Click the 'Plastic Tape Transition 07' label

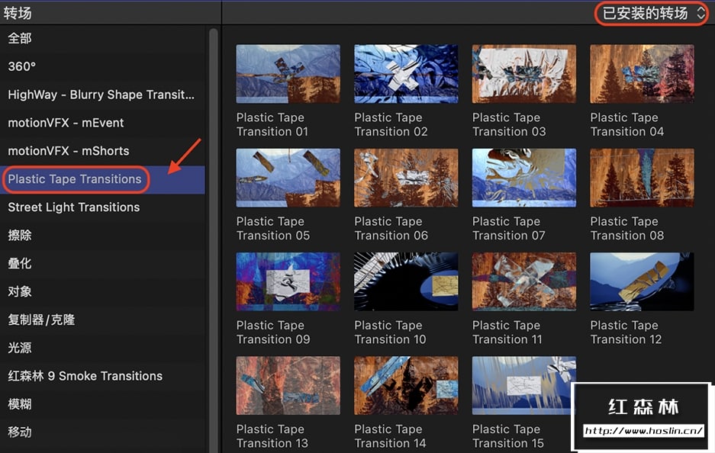pyautogui.click(x=509, y=229)
